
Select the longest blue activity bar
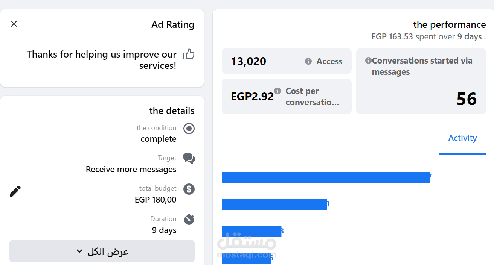[x=326, y=177]
